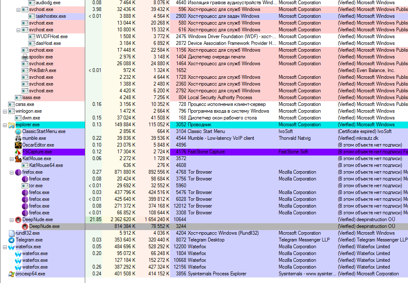This screenshot has height=283, width=408.
Task: Collapse the KatMouse.exe tree node
Action: click(11, 159)
